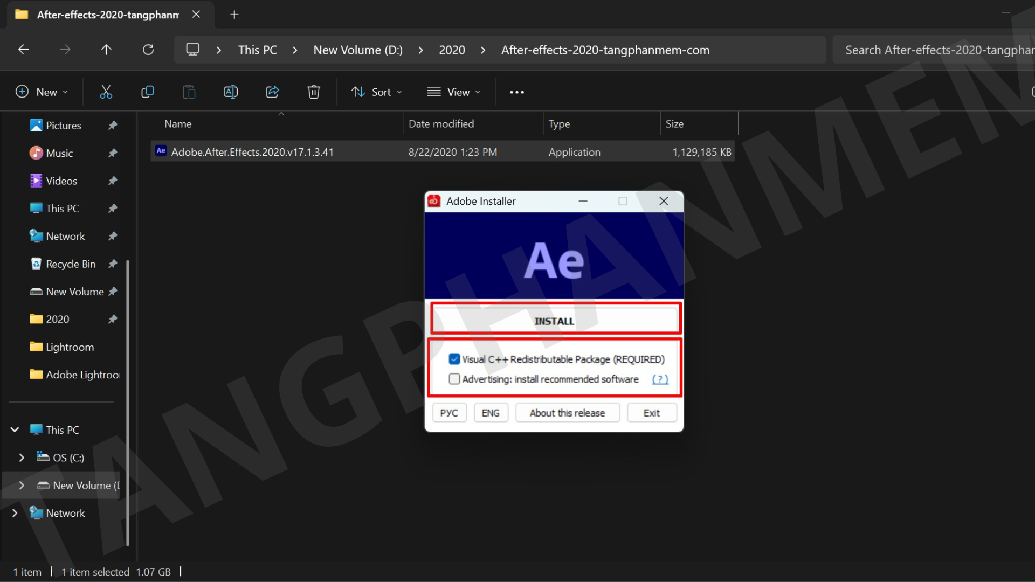Click the Share icon in toolbar
The width and height of the screenshot is (1035, 582).
(x=272, y=92)
